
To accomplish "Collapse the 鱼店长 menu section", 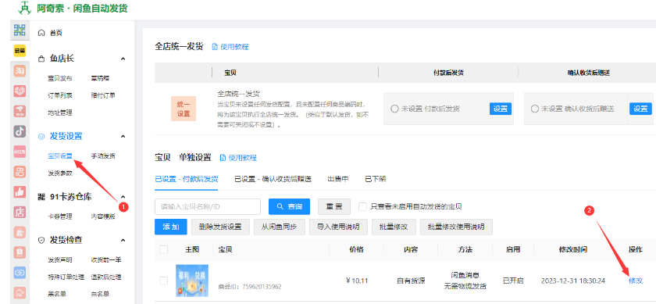I will tap(123, 59).
